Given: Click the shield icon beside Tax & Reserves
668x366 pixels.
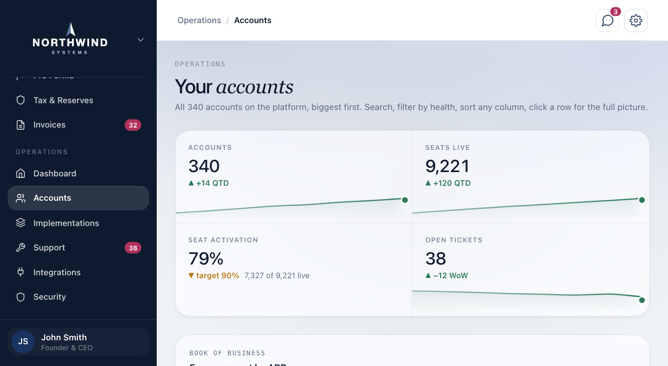Looking at the screenshot, I should [x=21, y=100].
